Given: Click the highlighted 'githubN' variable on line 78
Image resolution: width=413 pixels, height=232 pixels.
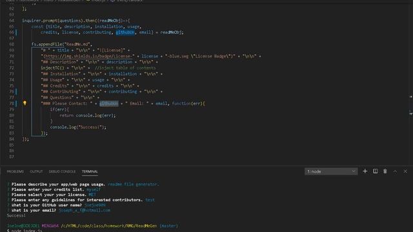Looking at the screenshot, I should [x=109, y=103].
